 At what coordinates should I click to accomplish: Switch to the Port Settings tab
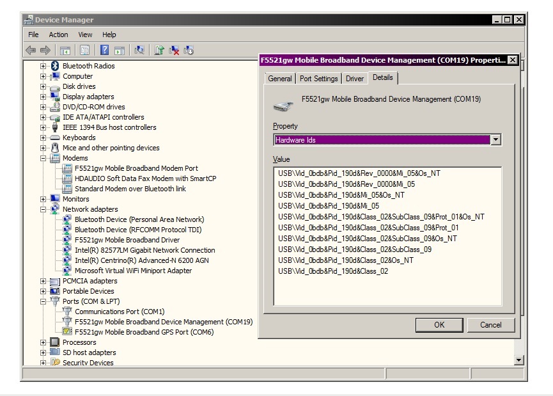[x=318, y=79]
